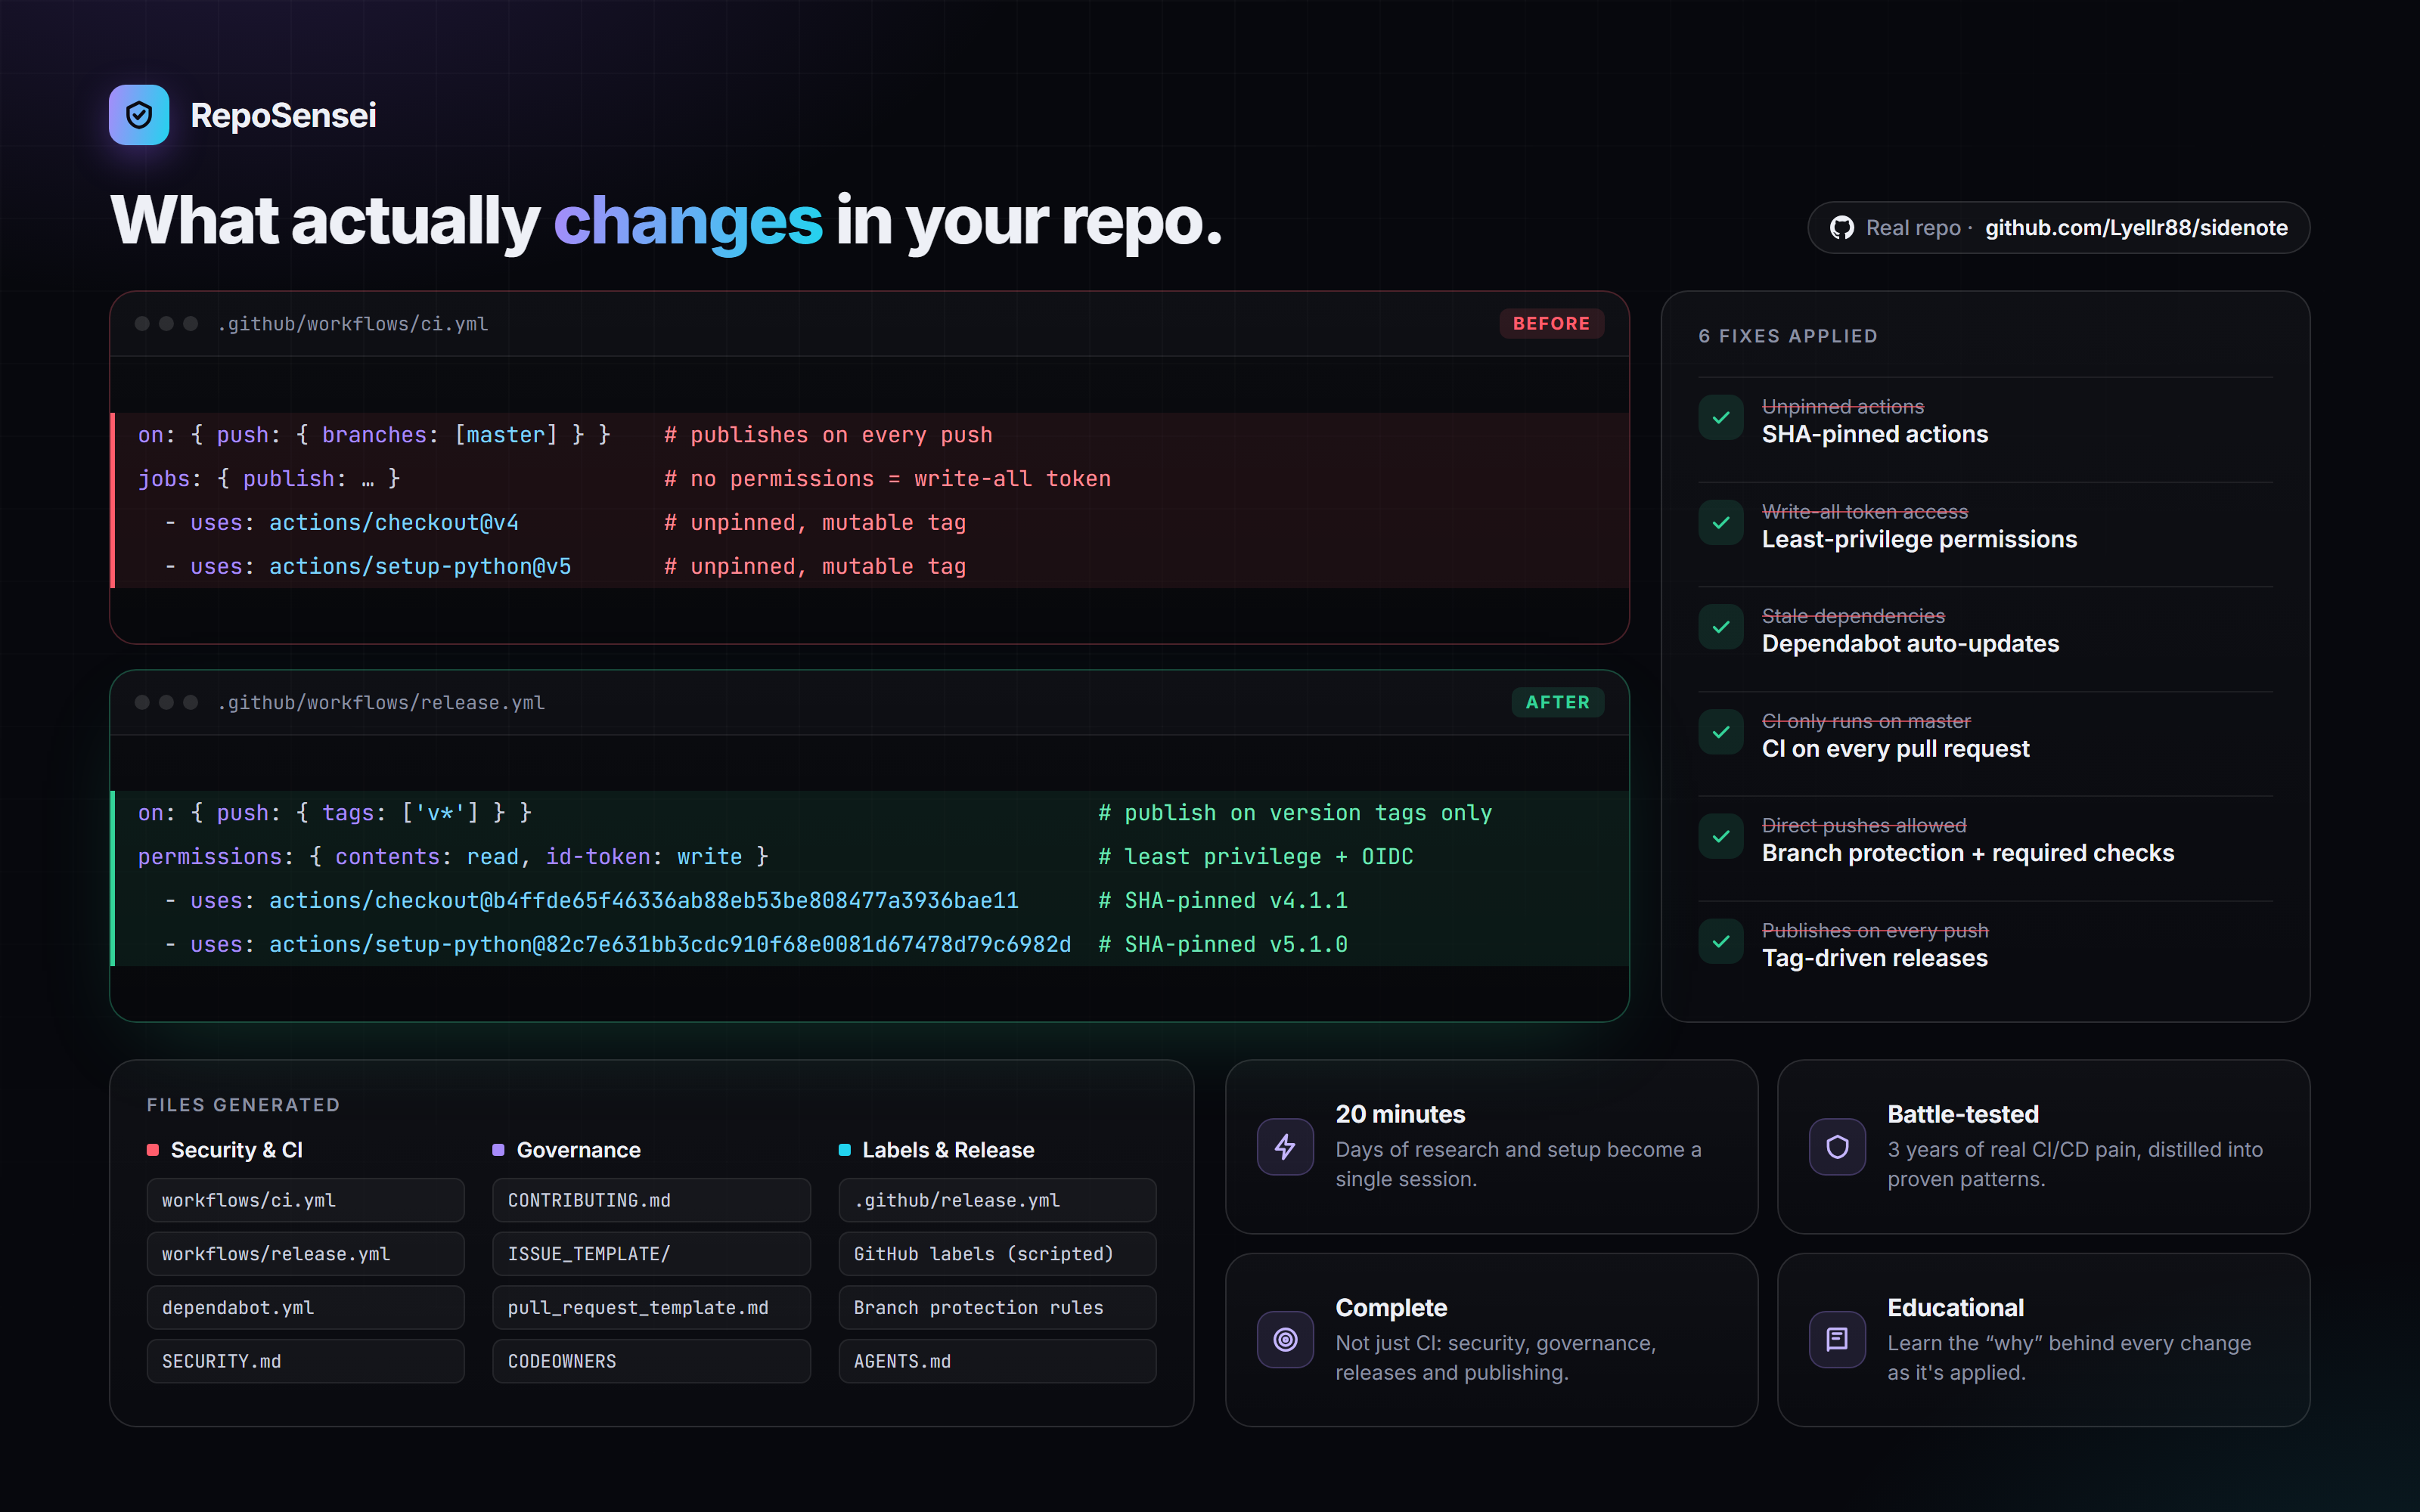
Task: Click the struck-through Unpinned actions text
Action: coord(1842,407)
